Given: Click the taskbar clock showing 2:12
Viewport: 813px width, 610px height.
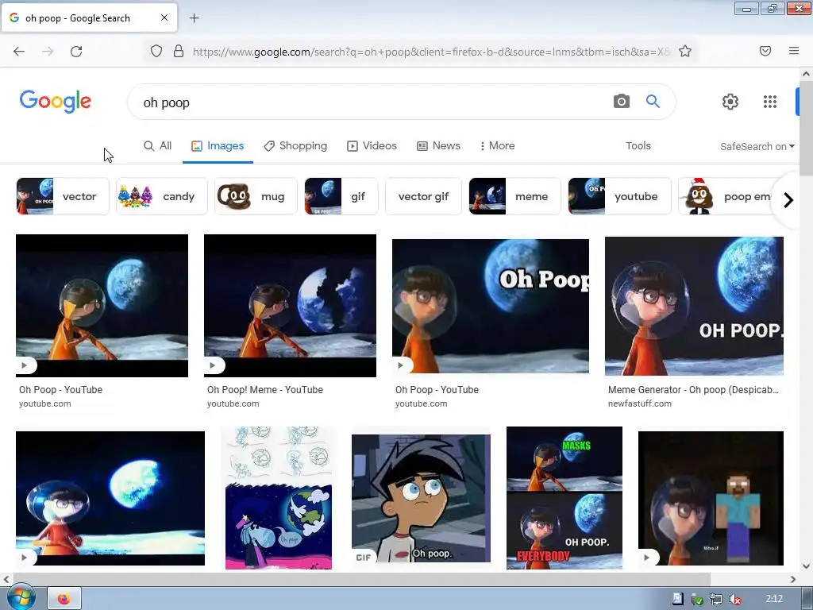Looking at the screenshot, I should [774, 599].
